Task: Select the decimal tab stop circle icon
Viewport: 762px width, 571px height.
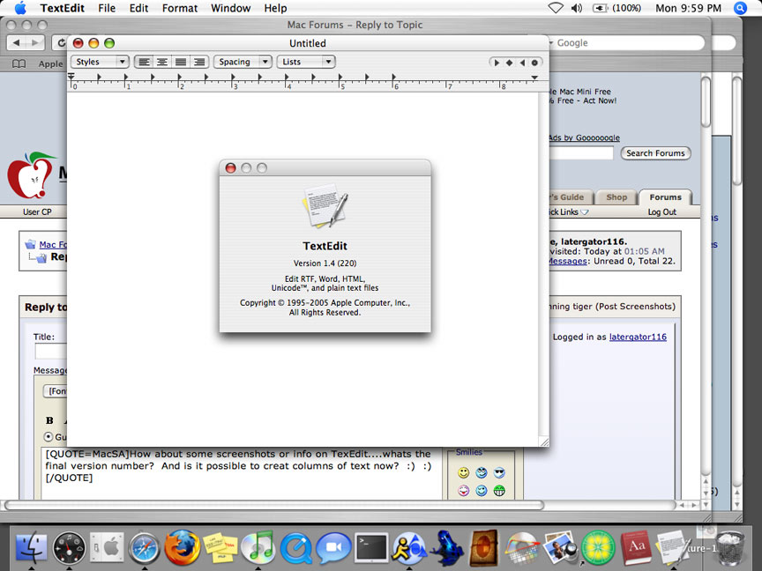Action: coord(534,63)
